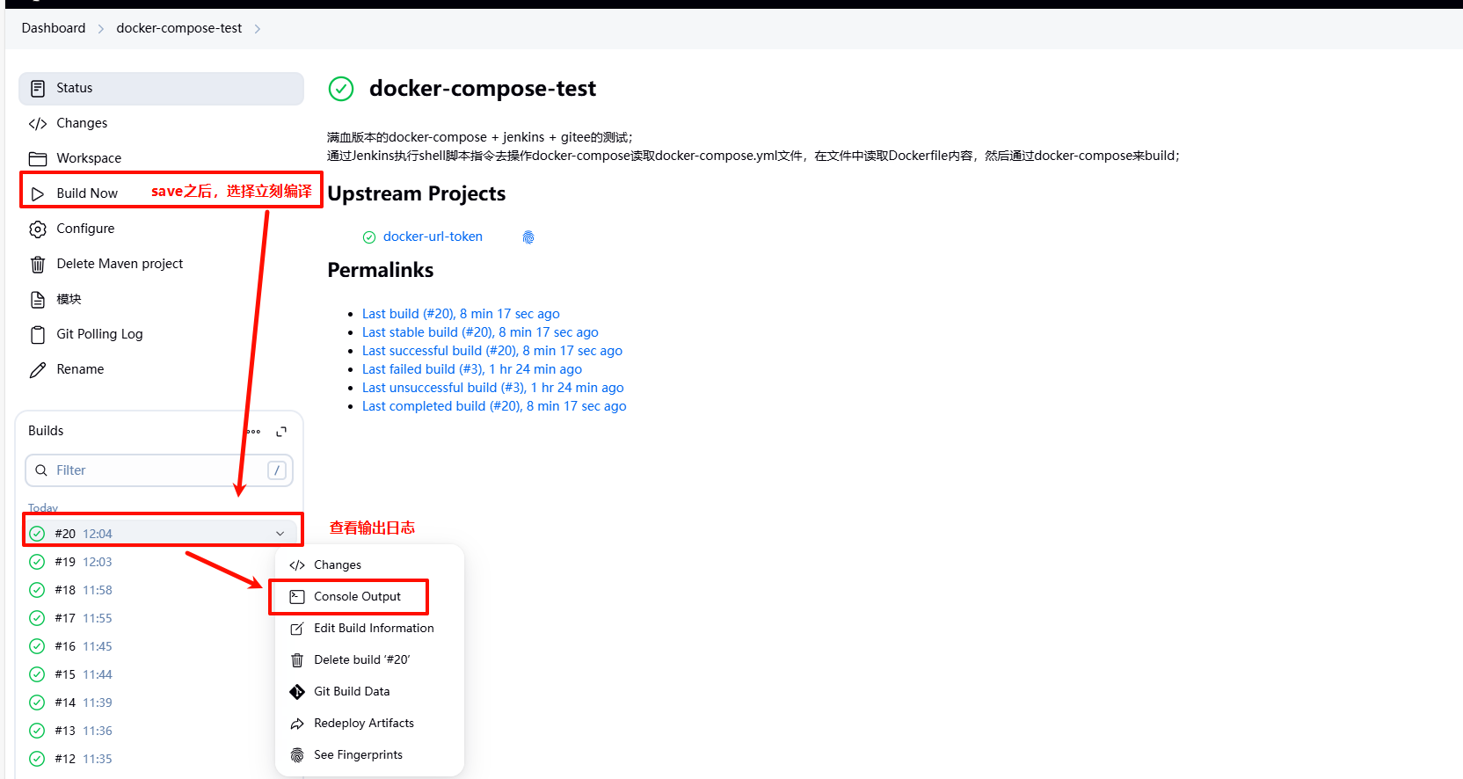Open the Builds panel three-dot menu
The height and width of the screenshot is (779, 1463).
pyautogui.click(x=253, y=432)
